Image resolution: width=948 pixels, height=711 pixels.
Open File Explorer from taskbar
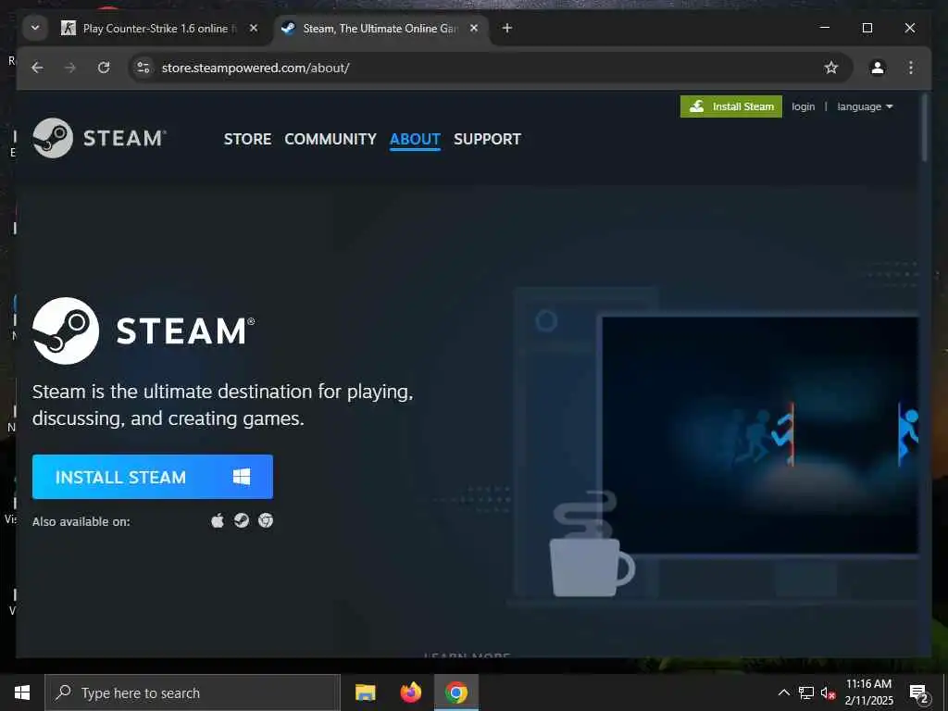(365, 692)
